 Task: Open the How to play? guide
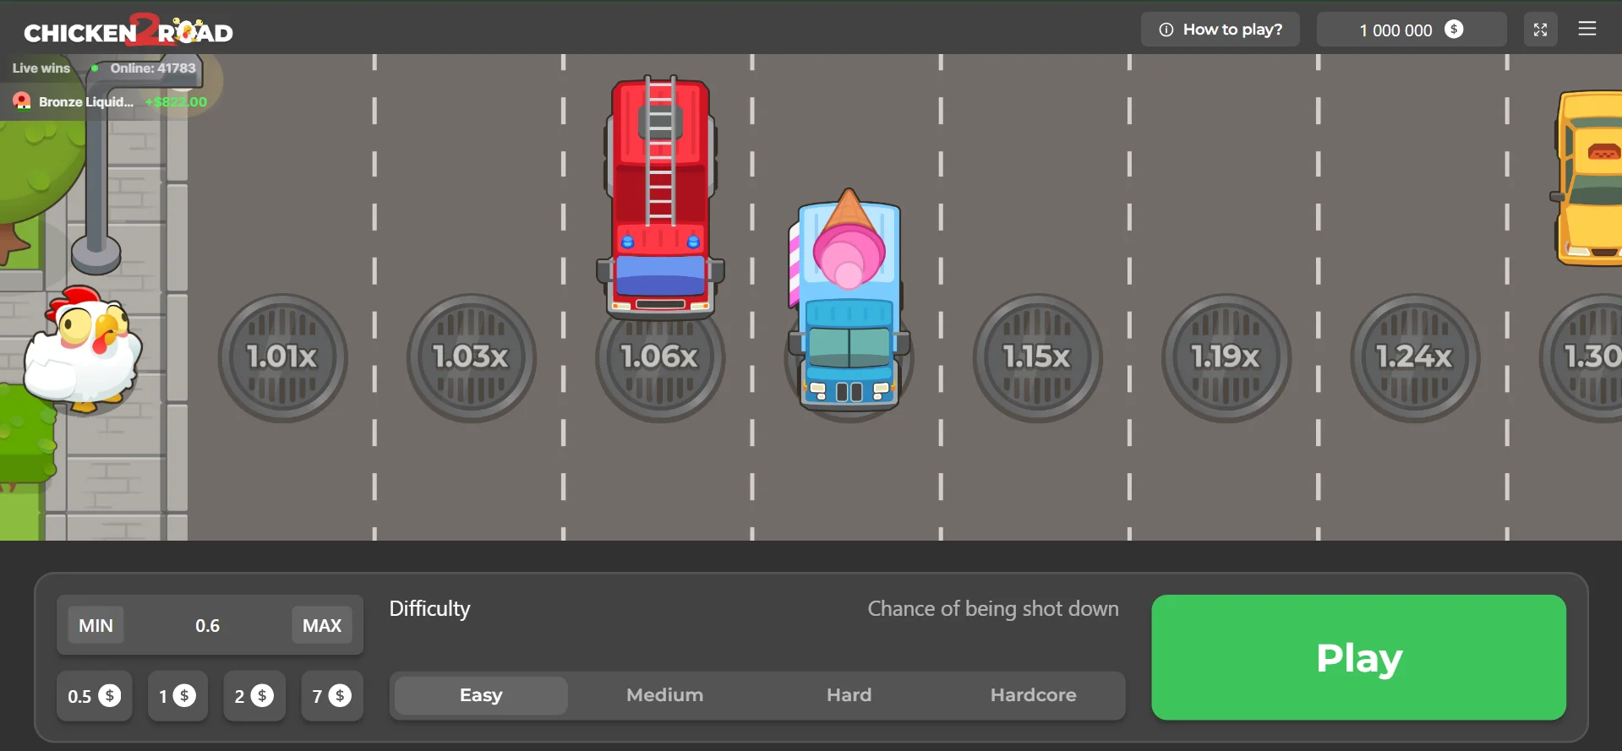(1221, 30)
